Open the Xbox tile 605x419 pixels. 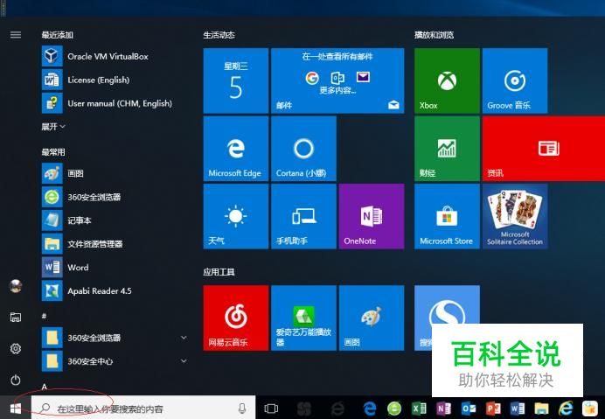[x=447, y=80]
